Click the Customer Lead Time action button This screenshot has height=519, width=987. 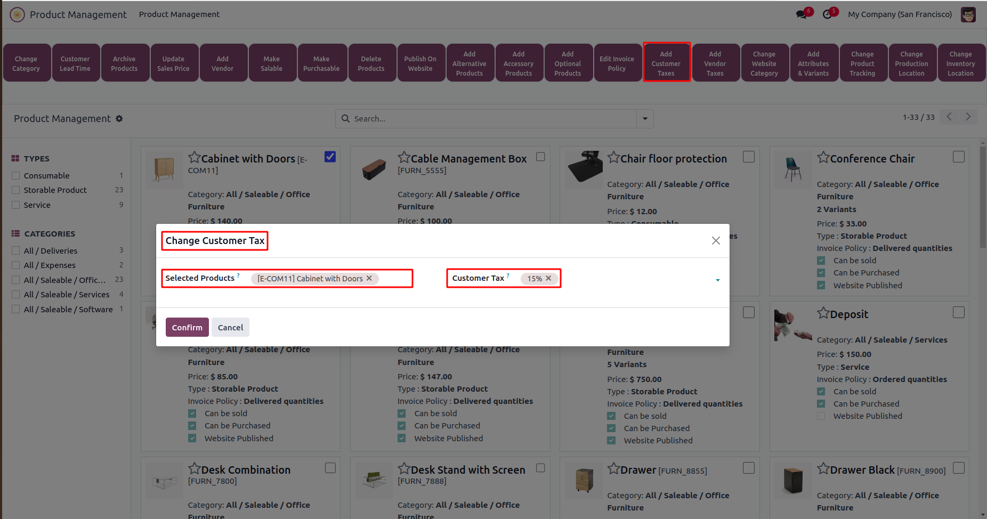coord(75,63)
